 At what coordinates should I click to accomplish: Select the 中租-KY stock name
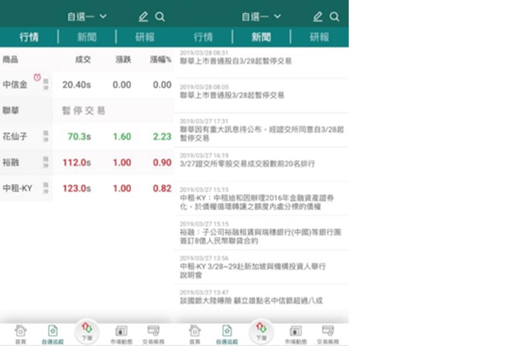(x=17, y=188)
